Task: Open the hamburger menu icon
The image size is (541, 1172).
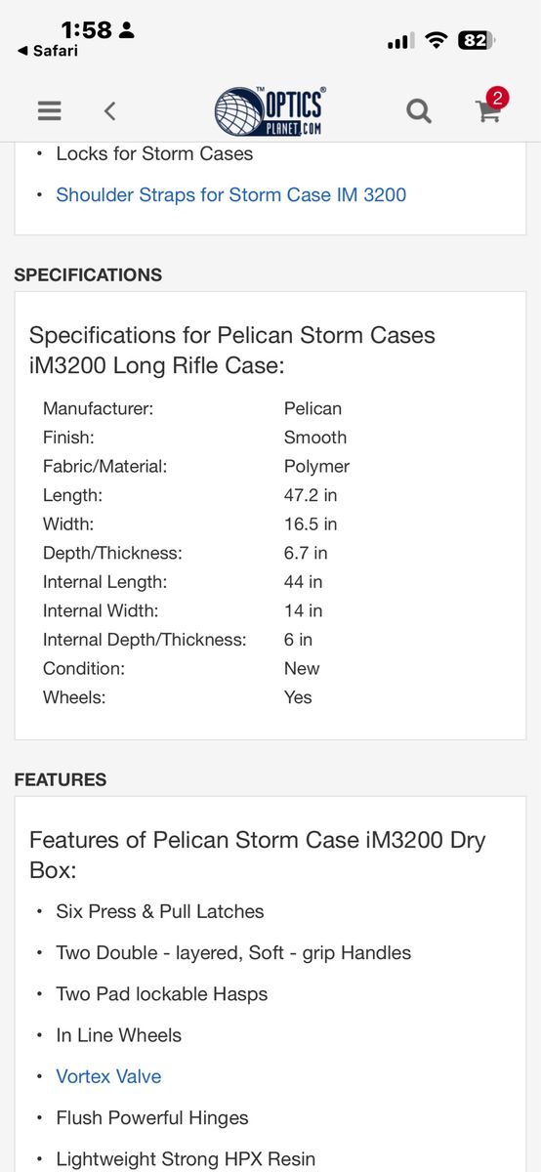Action: [50, 110]
